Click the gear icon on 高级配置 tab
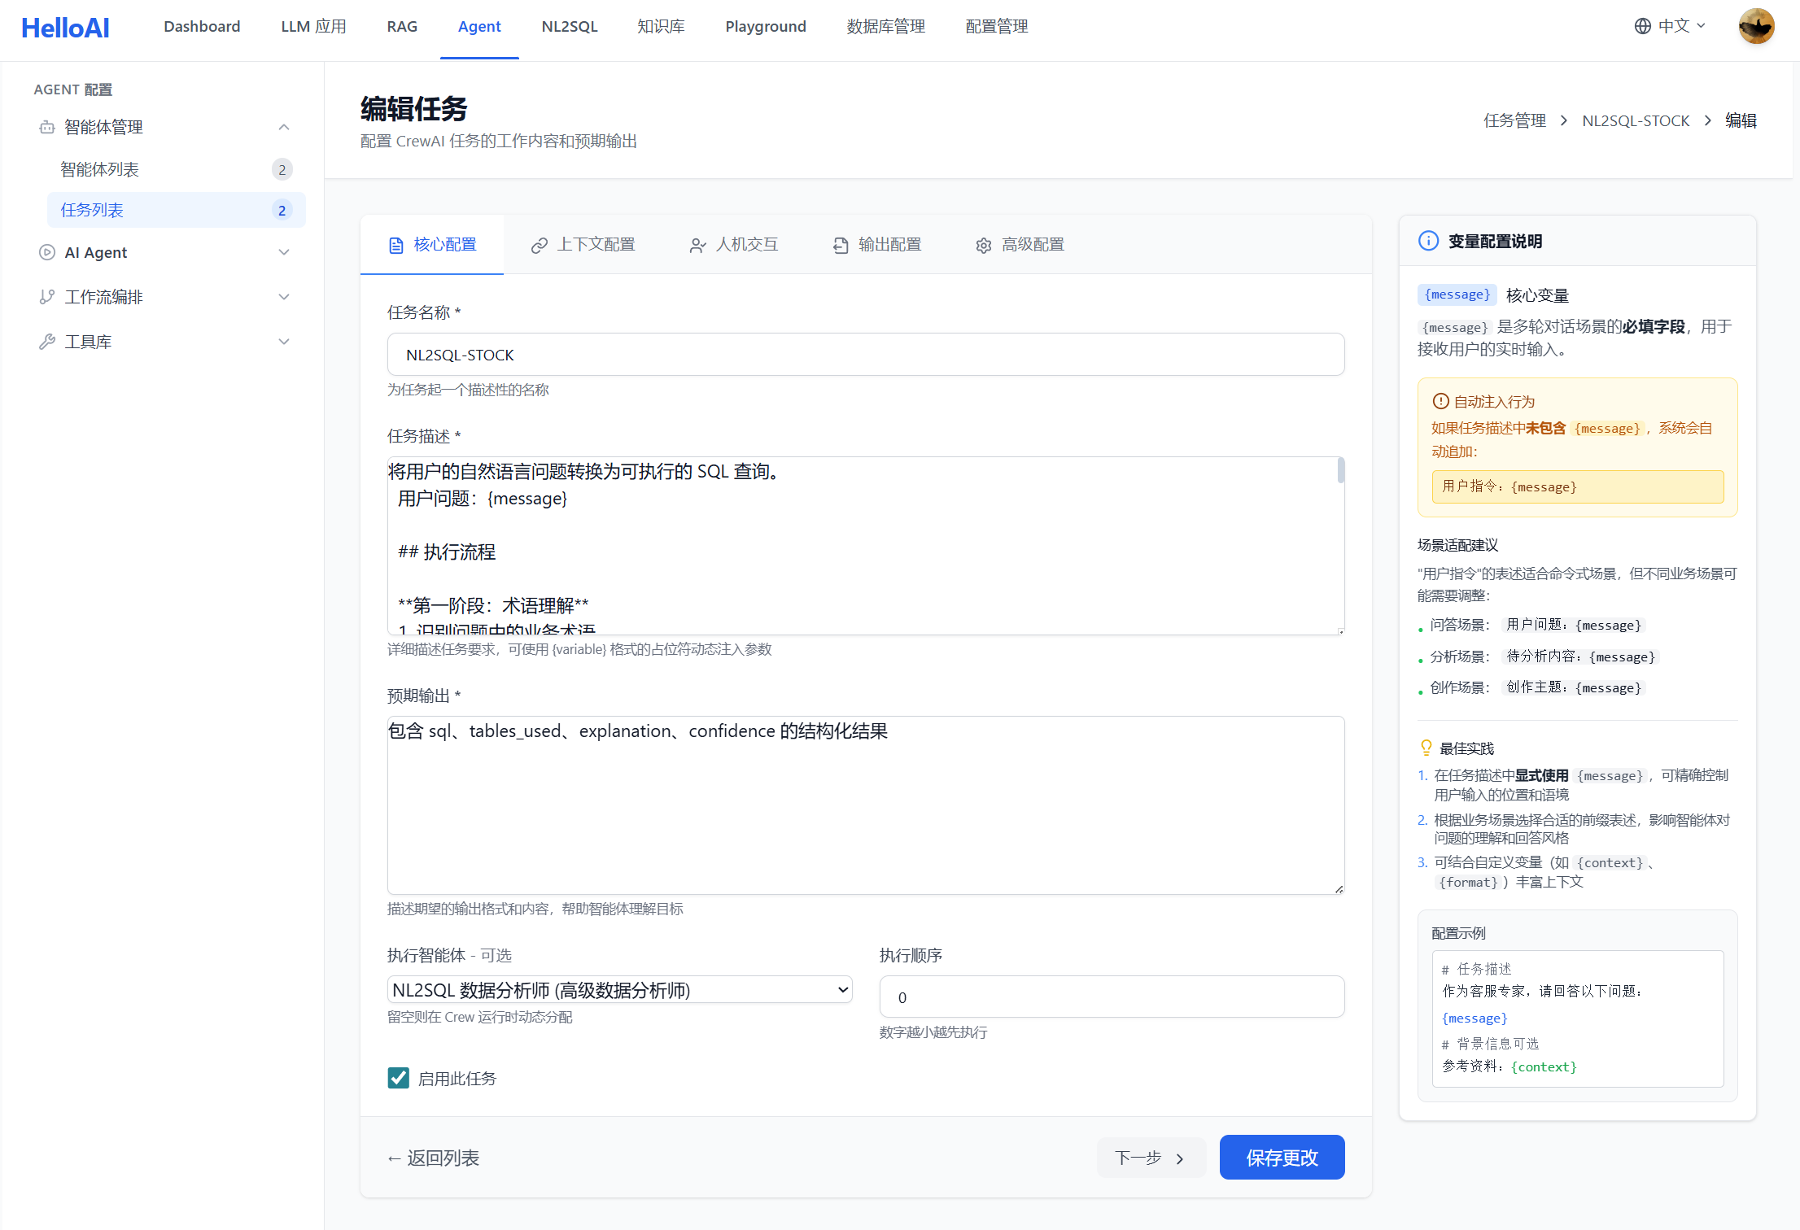 click(x=983, y=245)
